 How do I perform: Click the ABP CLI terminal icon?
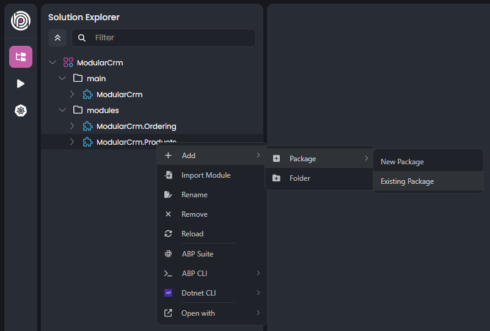click(x=168, y=274)
